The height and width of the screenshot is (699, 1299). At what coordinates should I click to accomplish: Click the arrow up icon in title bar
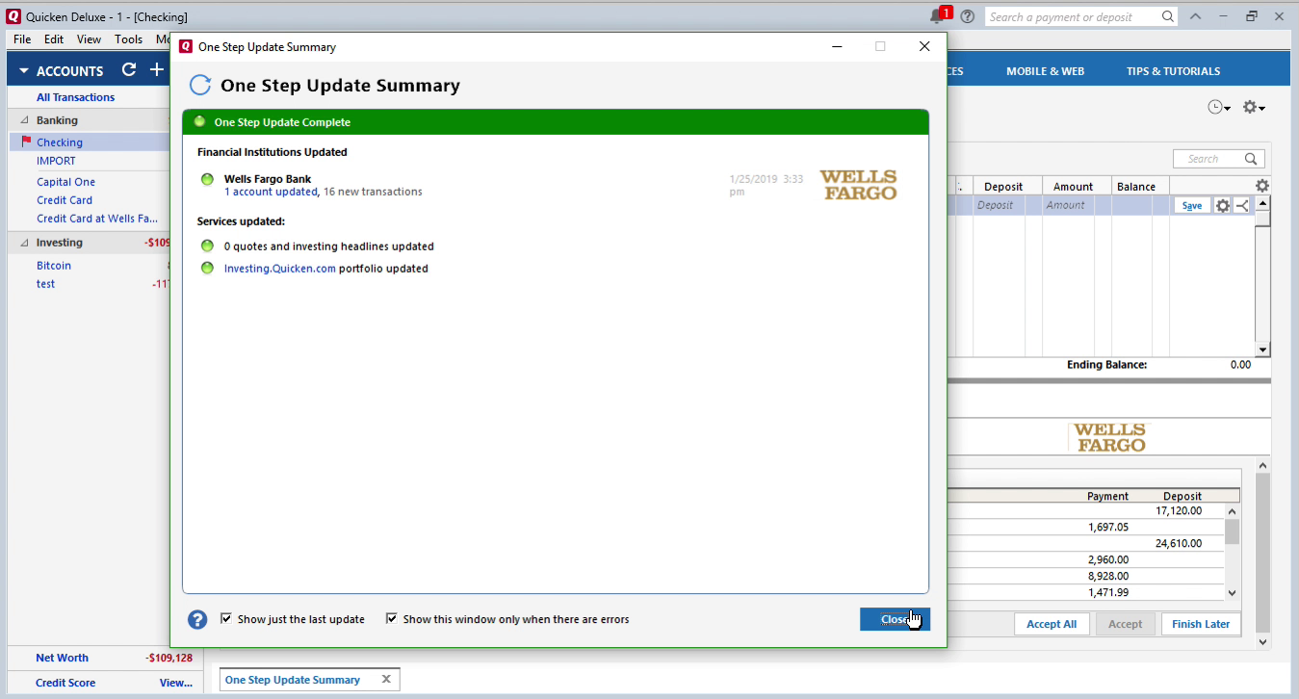(x=1195, y=16)
